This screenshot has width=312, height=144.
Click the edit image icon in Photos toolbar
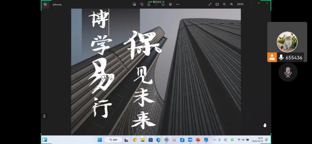click(134, 4)
